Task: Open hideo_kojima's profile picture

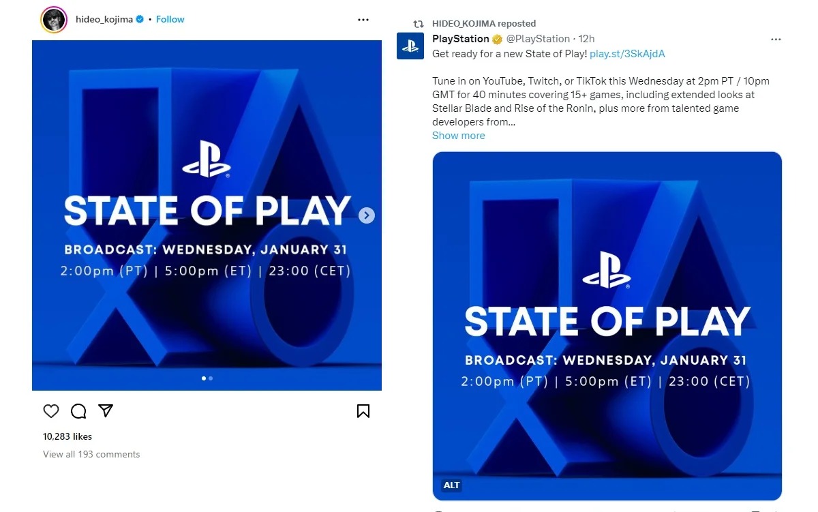Action: (x=54, y=19)
